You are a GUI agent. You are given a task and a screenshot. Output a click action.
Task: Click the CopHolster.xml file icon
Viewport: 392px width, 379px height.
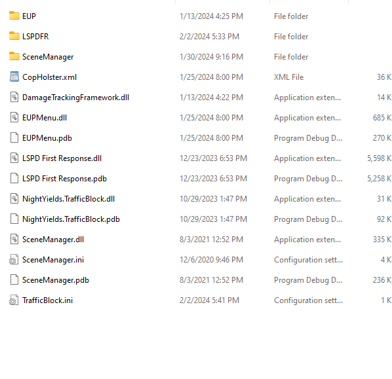14,77
